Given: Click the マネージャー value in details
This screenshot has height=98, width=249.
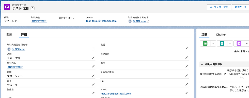Looking at the screenshot, I should 15,76.
